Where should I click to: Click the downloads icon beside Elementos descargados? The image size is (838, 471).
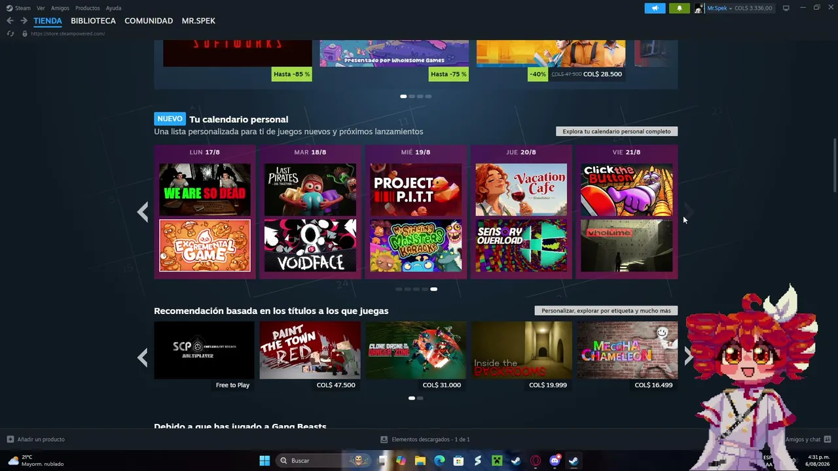point(384,440)
